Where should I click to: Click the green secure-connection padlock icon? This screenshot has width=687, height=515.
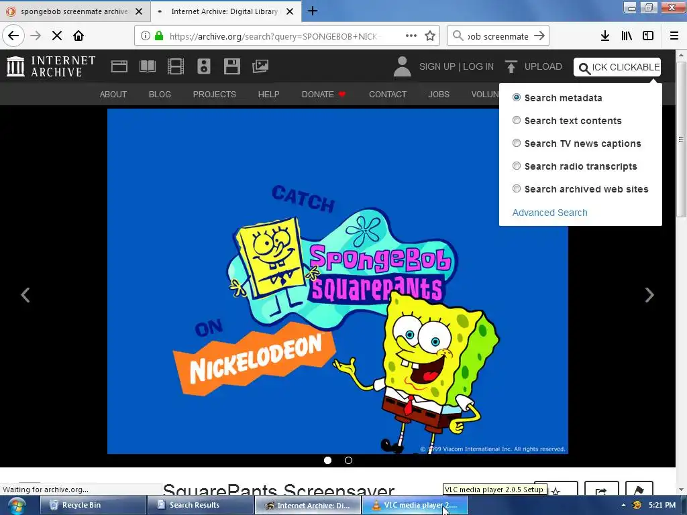[159, 36]
